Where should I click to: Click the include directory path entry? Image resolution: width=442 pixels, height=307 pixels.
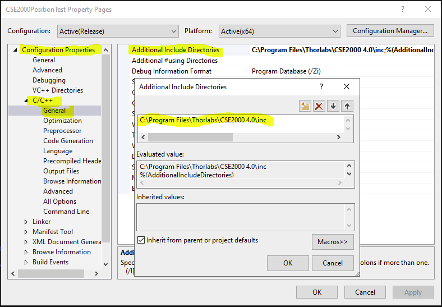pos(203,120)
